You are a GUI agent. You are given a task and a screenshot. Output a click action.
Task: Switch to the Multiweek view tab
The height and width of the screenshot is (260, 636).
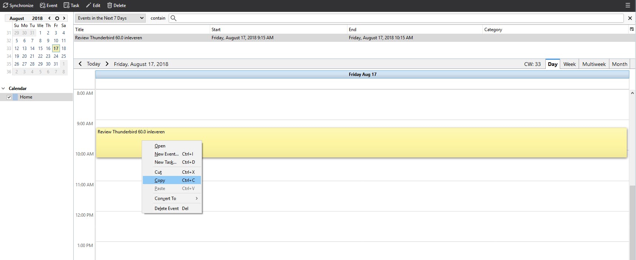click(x=594, y=64)
